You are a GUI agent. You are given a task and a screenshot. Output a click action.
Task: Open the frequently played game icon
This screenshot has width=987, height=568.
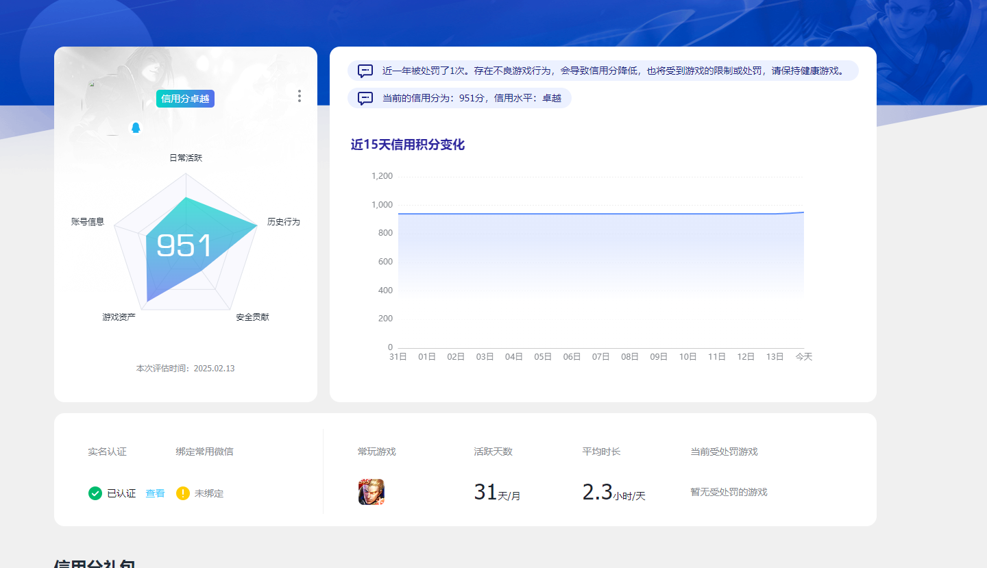pos(371,492)
